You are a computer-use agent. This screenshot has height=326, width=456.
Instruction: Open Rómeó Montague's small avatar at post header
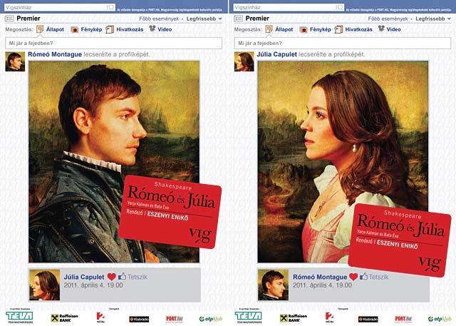pyautogui.click(x=15, y=62)
